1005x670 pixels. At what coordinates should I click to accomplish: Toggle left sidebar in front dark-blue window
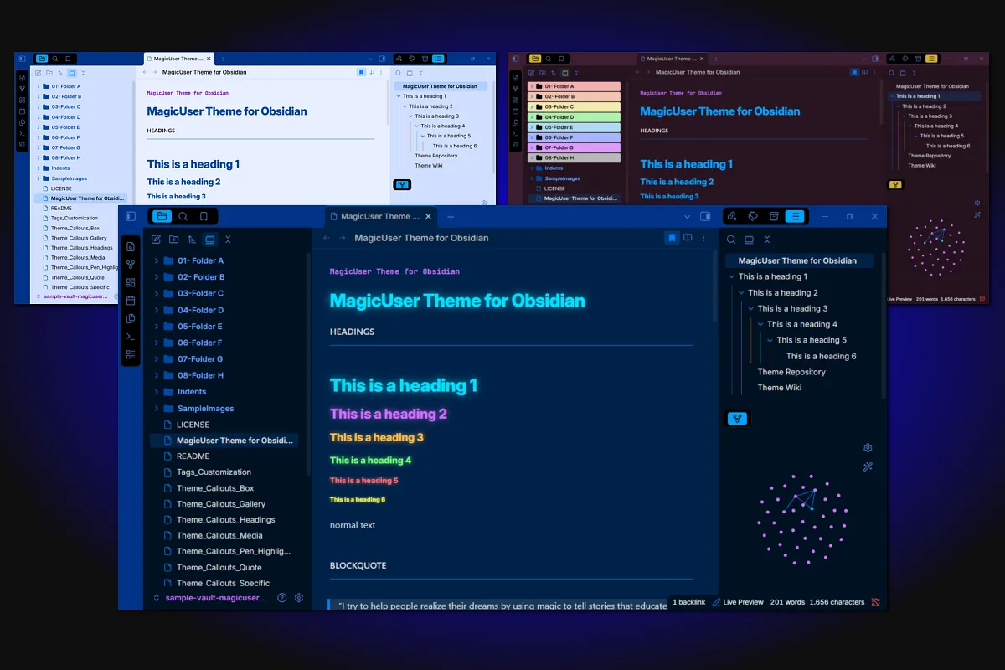(x=131, y=216)
